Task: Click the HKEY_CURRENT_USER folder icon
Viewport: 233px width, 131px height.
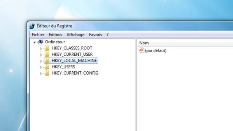Action: pos(47,55)
